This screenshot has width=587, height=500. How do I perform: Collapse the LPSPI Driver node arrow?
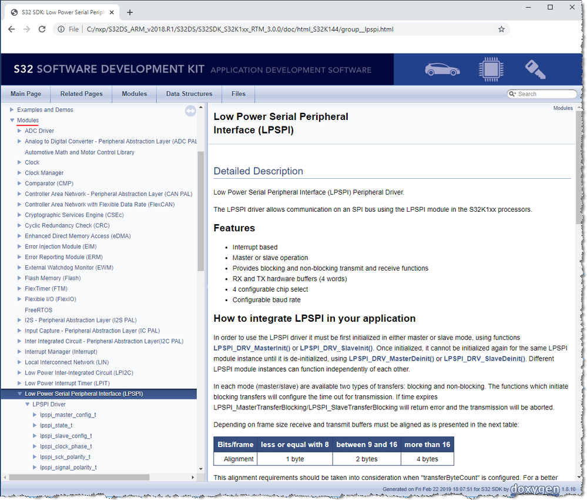click(28, 405)
